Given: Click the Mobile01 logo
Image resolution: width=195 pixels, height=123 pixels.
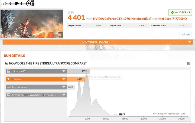Looking at the screenshot, I should pos(17,3).
